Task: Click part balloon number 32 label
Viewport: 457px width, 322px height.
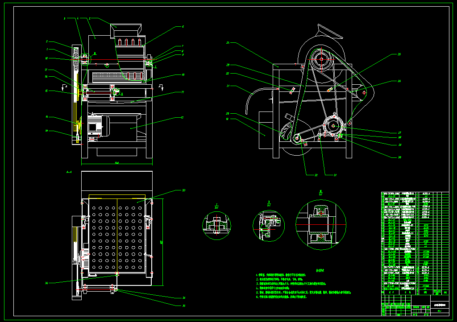Action: coord(316,175)
